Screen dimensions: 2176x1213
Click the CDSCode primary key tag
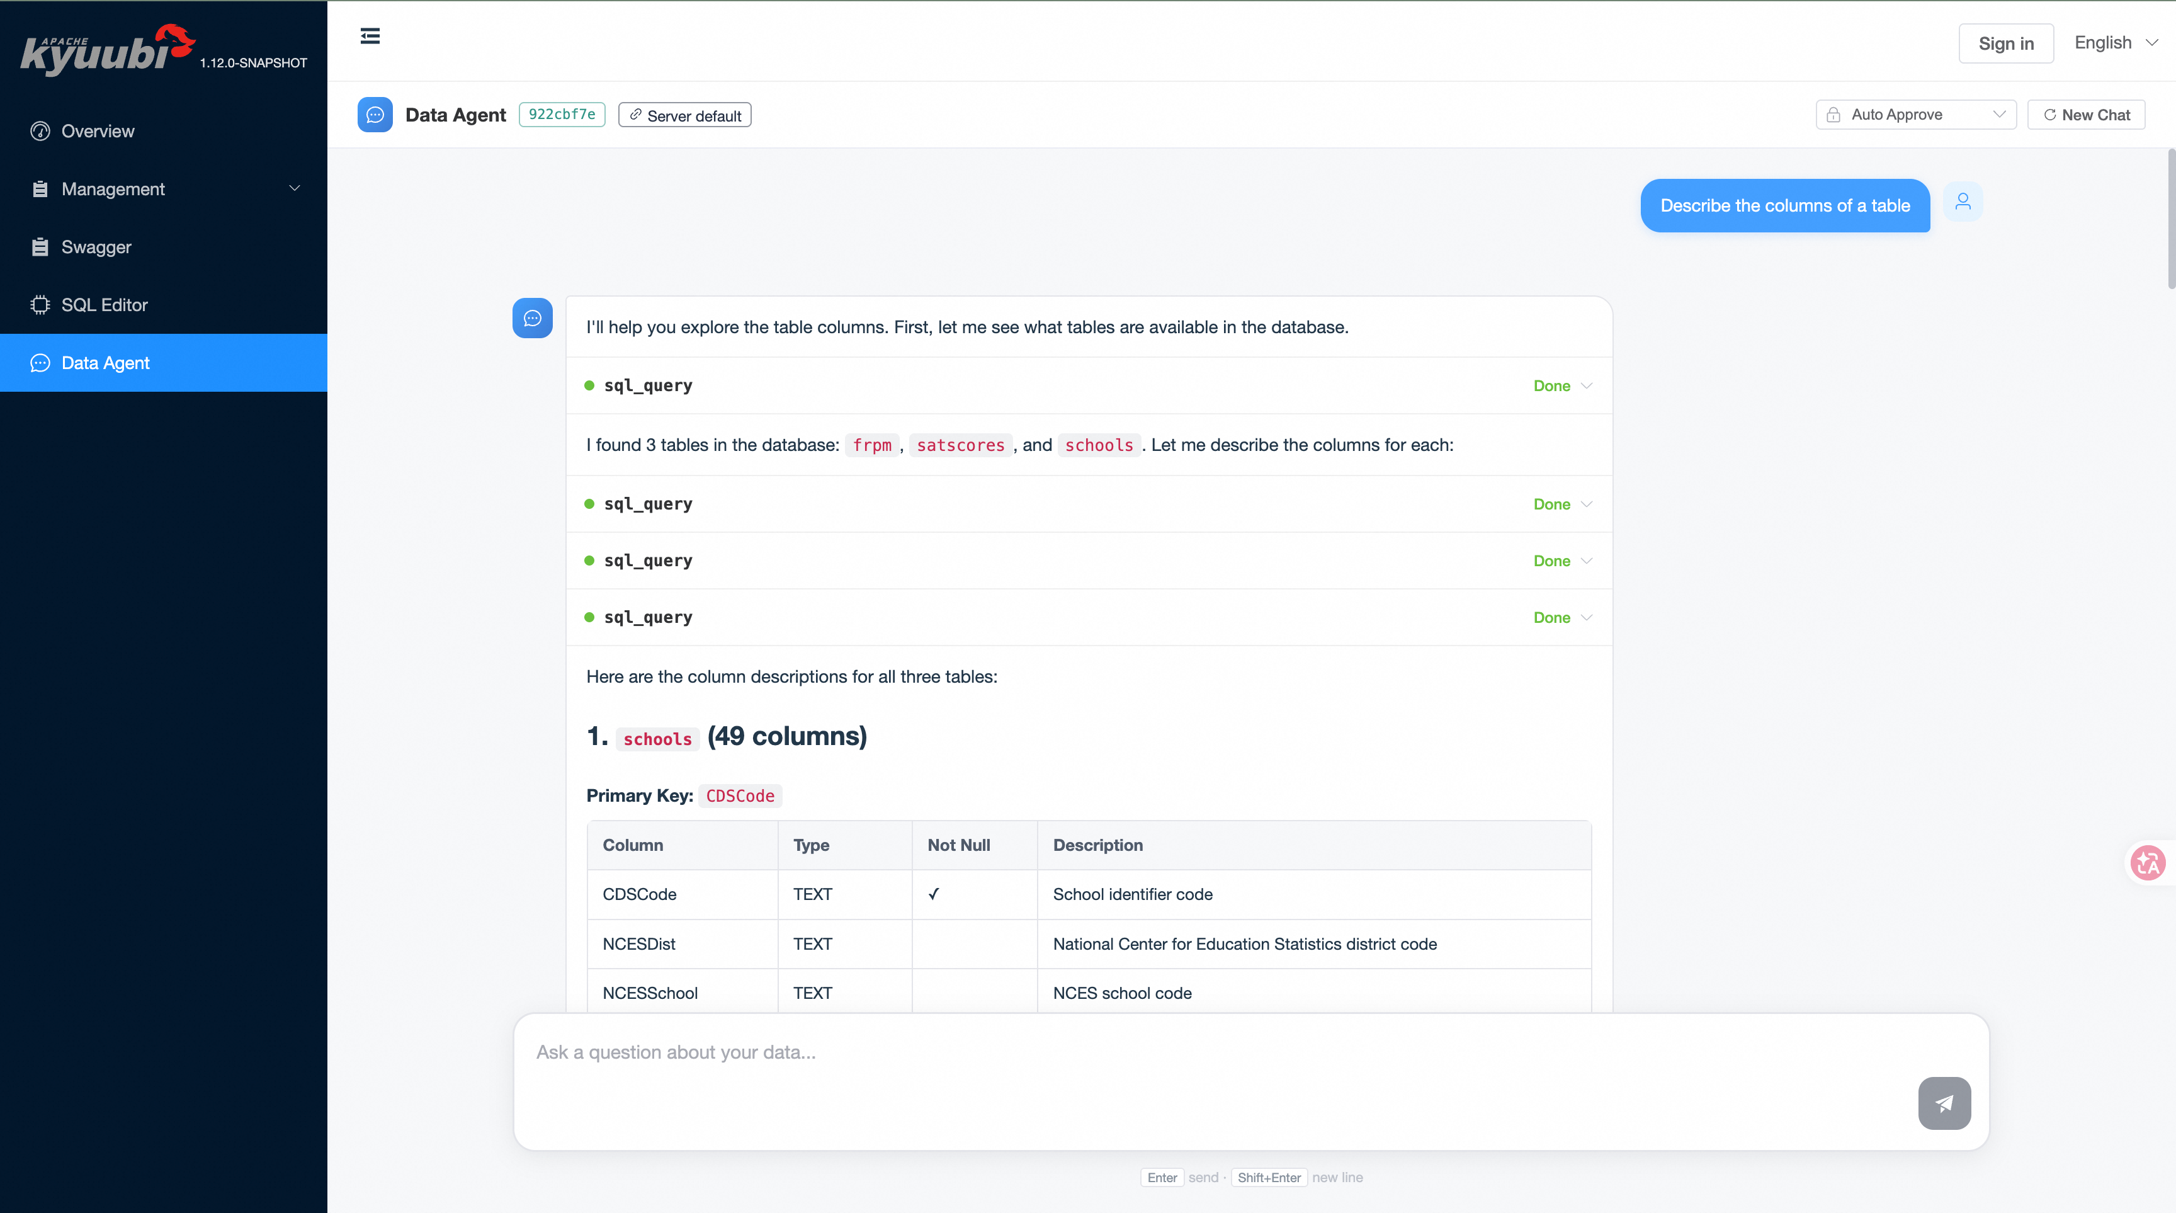click(740, 795)
